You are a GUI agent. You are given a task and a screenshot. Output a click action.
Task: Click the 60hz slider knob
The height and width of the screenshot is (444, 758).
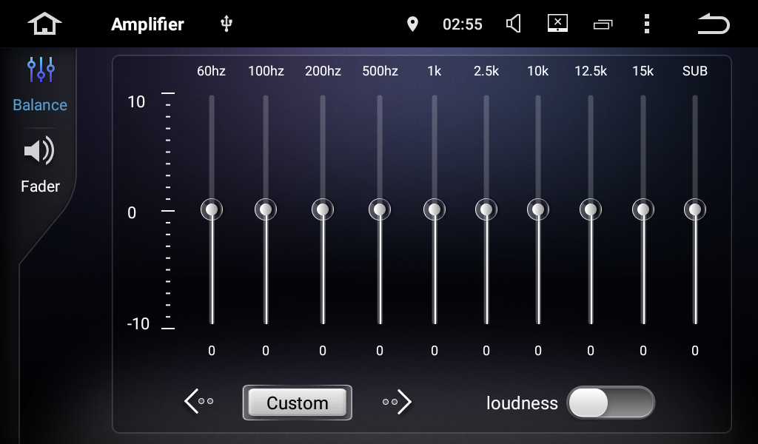pyautogui.click(x=212, y=210)
